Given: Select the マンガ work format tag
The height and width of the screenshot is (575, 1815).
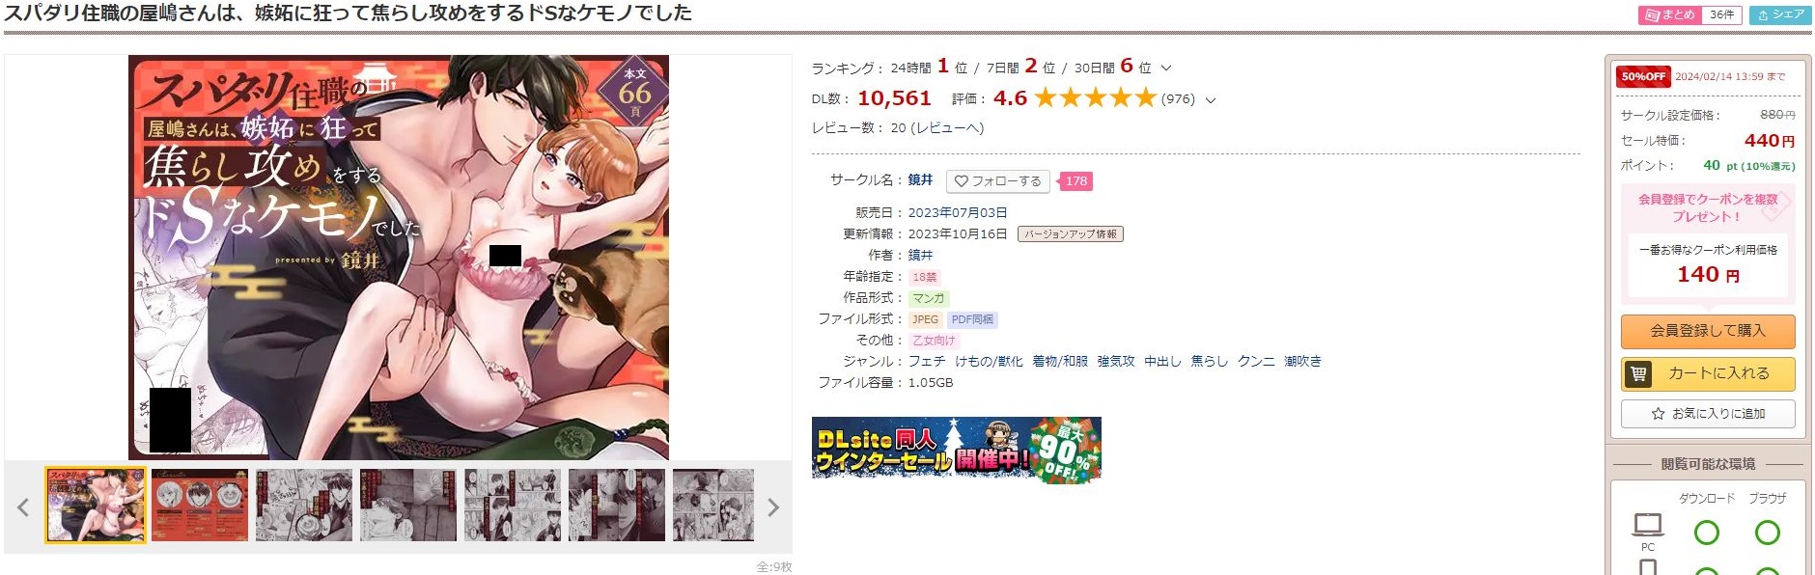Looking at the screenshot, I should pos(929,298).
